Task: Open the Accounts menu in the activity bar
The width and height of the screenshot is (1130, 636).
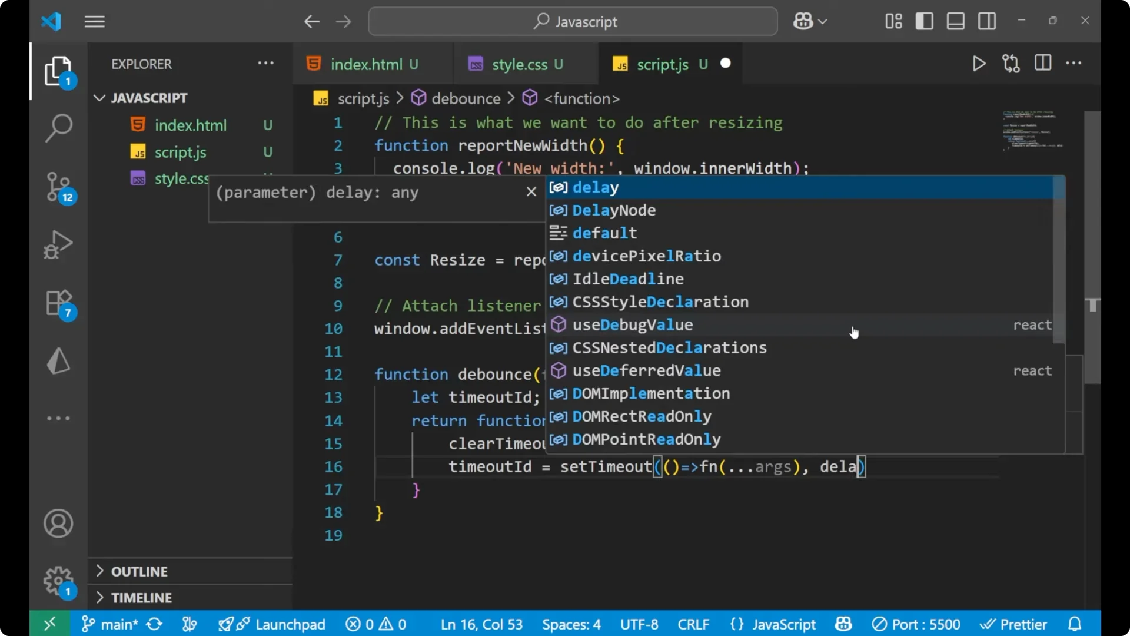Action: pos(58,524)
